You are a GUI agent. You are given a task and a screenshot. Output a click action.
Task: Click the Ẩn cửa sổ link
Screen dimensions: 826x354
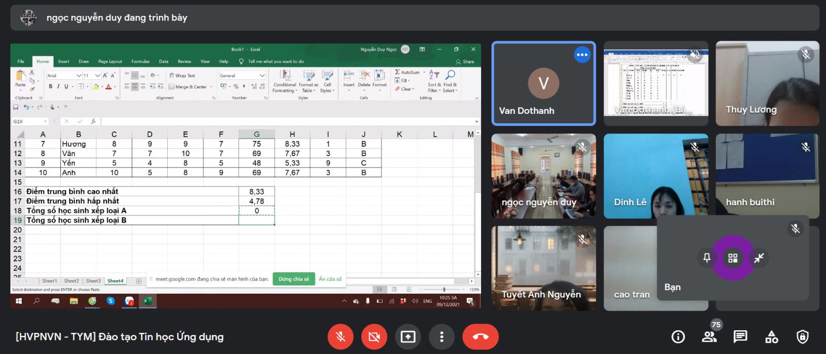[x=330, y=279]
